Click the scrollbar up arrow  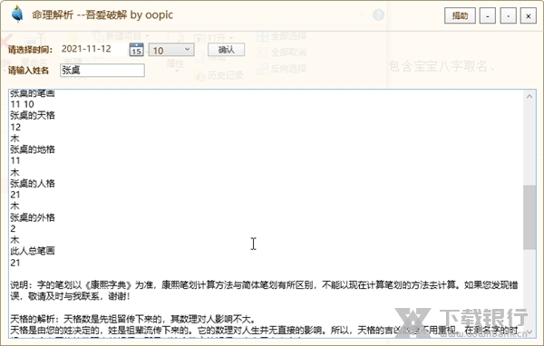(529, 97)
